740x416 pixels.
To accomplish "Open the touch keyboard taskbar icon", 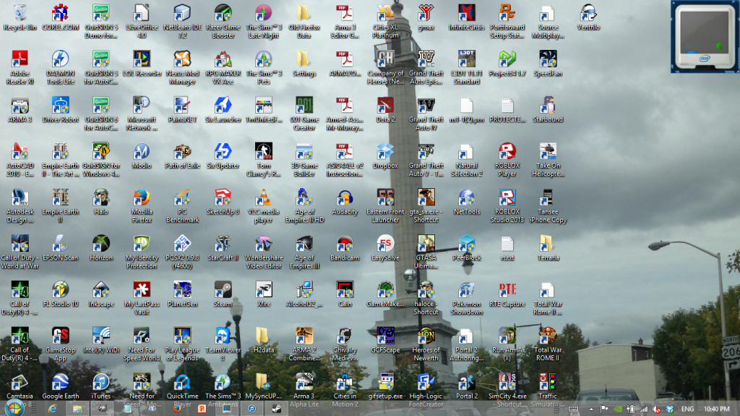I will click(x=573, y=409).
